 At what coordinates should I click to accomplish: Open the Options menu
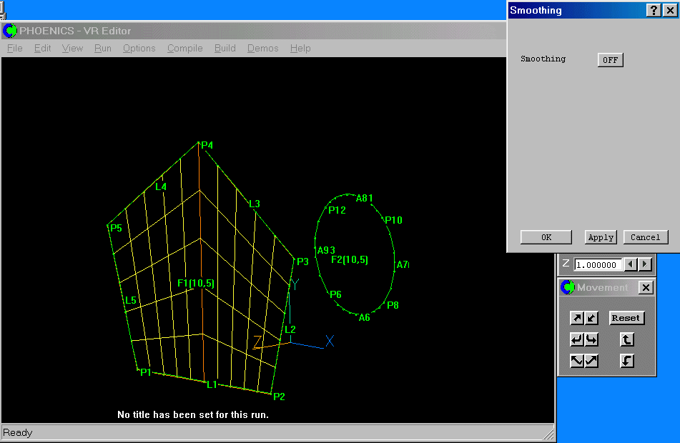tap(139, 48)
